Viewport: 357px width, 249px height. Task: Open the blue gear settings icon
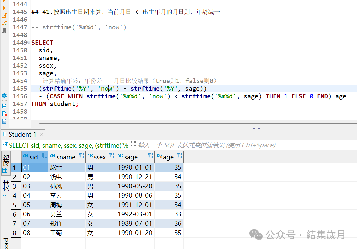[x=4, y=96]
